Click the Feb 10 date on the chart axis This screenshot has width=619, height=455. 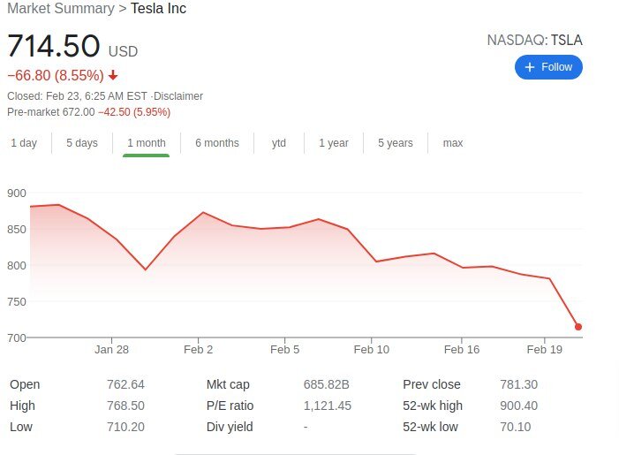[x=371, y=350]
